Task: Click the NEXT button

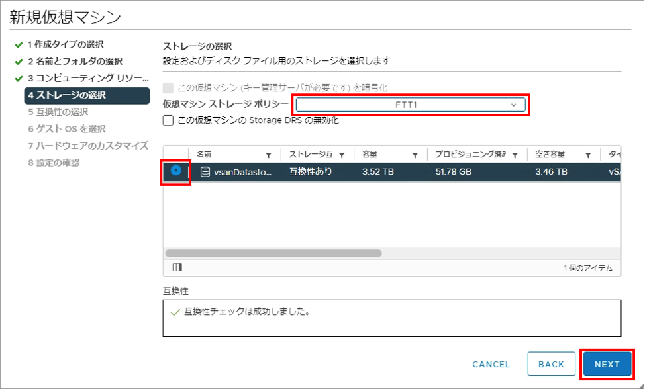Action: [x=607, y=364]
